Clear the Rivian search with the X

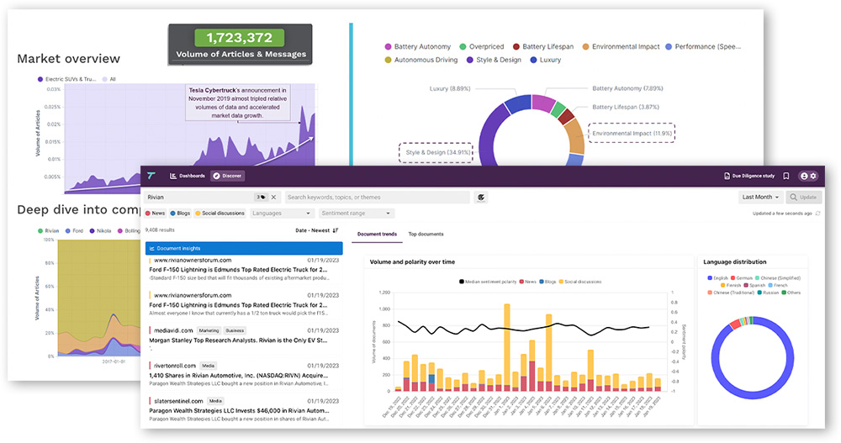(x=273, y=197)
